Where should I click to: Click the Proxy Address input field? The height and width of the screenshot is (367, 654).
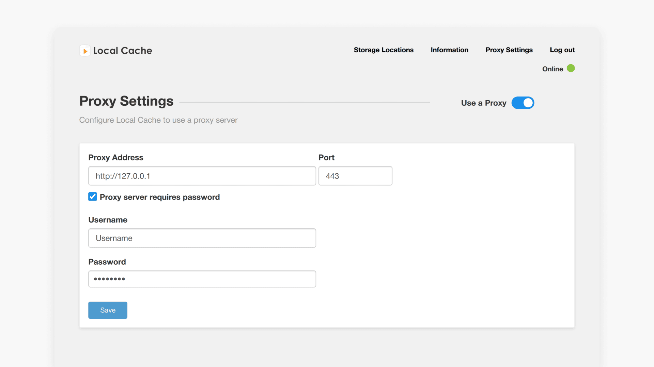pos(202,176)
